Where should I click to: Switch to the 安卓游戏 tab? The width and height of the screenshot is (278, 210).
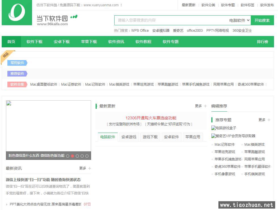coord(129,137)
